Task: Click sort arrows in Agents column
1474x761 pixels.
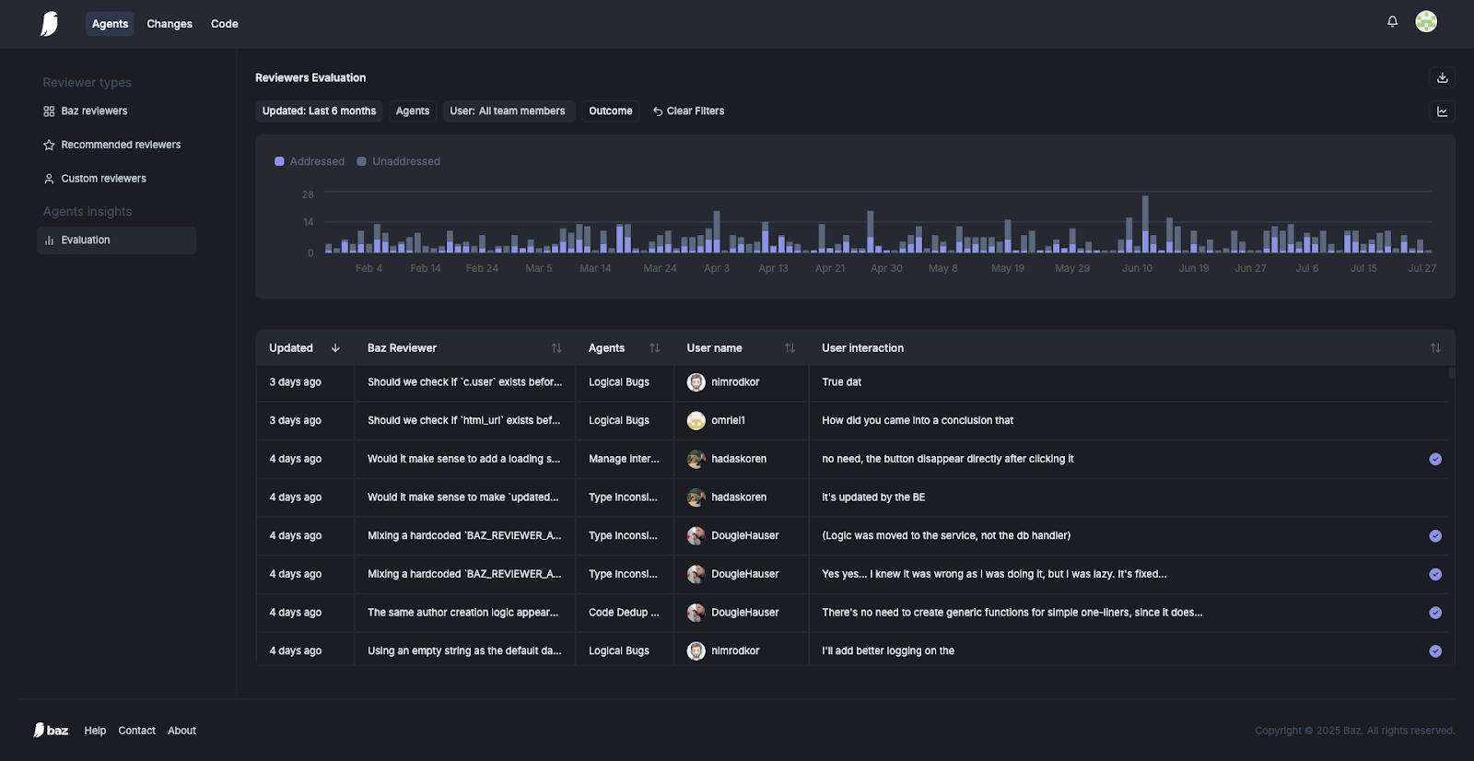Action: click(x=655, y=348)
